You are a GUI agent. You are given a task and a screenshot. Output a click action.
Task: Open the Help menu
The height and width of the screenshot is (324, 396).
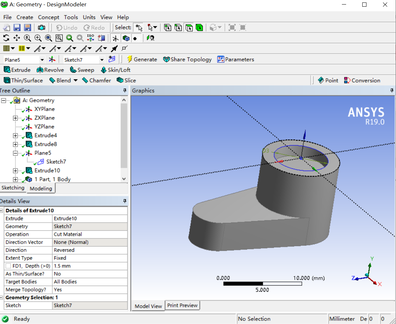[123, 17]
